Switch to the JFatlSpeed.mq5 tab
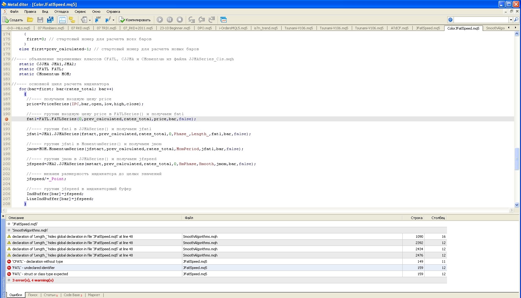The image size is (521, 298). tap(428, 28)
